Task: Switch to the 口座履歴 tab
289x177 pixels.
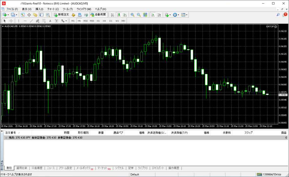Action: pos(37,168)
